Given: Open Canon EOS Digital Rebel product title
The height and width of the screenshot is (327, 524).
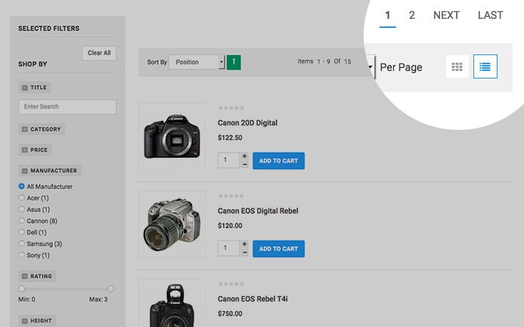Looking at the screenshot, I should click(258, 211).
